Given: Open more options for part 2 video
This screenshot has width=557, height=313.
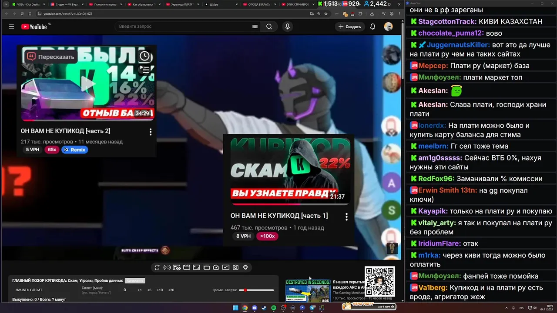Looking at the screenshot, I should pyautogui.click(x=151, y=132).
